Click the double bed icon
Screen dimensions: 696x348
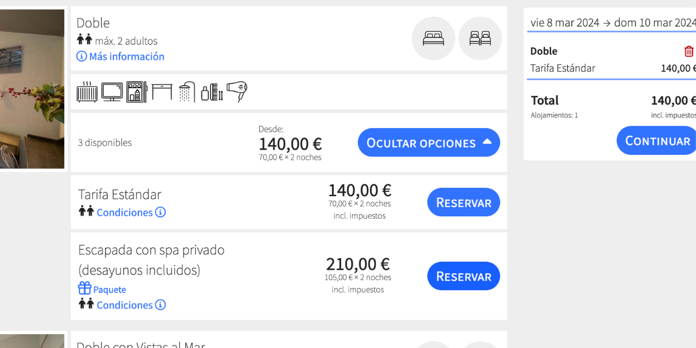pyautogui.click(x=433, y=38)
